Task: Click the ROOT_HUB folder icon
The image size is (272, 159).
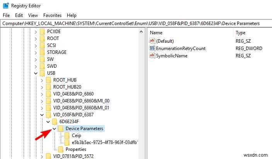Action: 48,80
